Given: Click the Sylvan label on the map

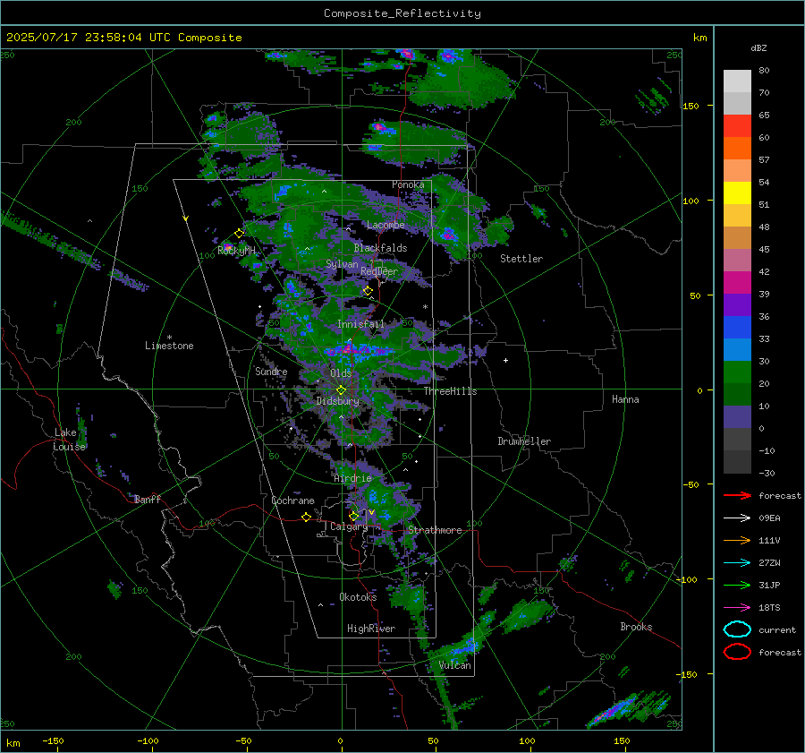Looking at the screenshot, I should [x=342, y=264].
